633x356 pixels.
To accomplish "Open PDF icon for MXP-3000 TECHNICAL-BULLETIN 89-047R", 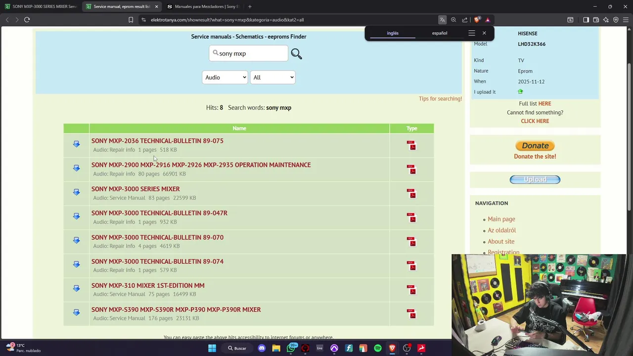I will click(x=411, y=218).
